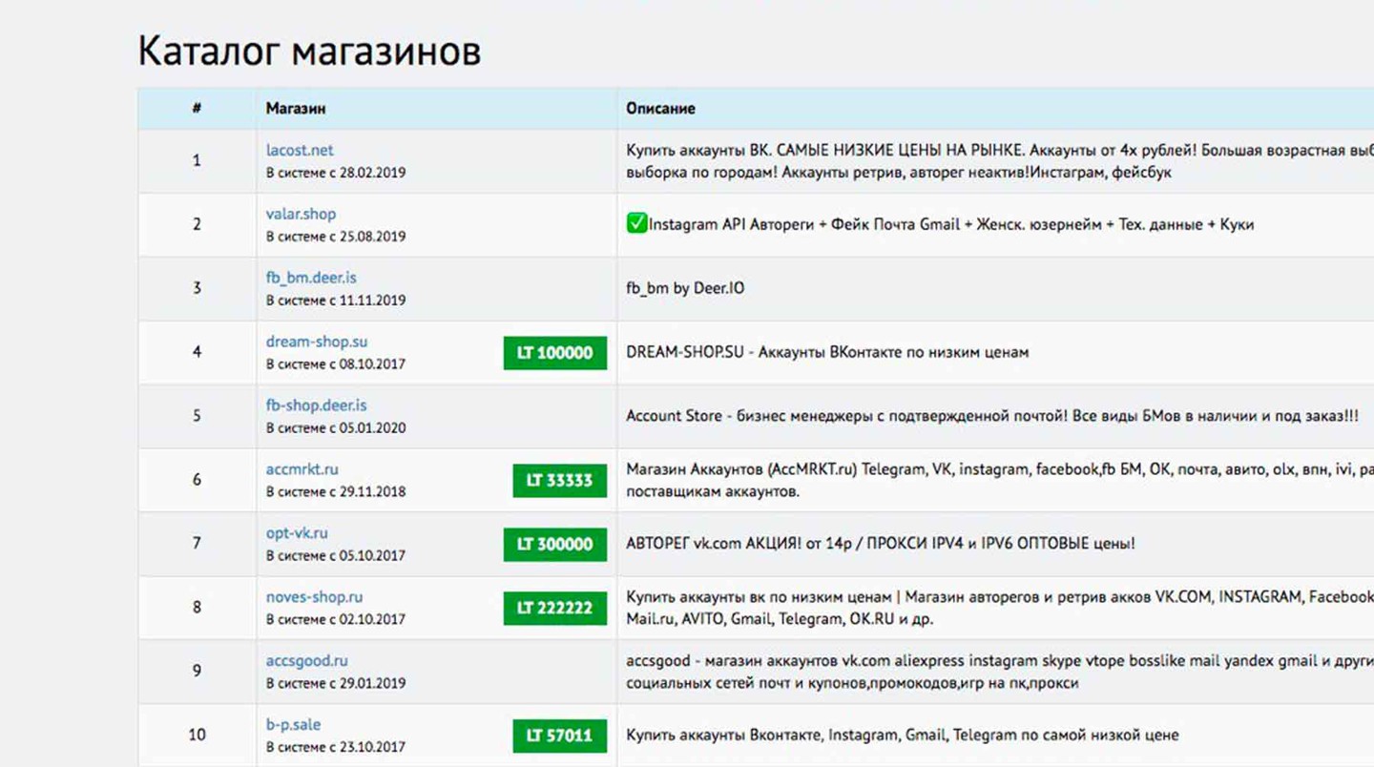
Task: Select text 'В системе с 11.11.2019'
Action: coord(336,301)
